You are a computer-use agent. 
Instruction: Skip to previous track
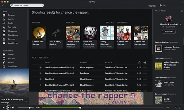tap(3, 108)
